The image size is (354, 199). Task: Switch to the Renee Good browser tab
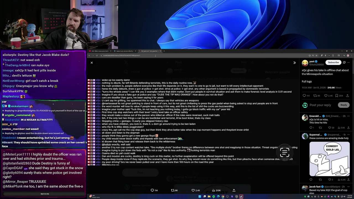coord(125,51)
